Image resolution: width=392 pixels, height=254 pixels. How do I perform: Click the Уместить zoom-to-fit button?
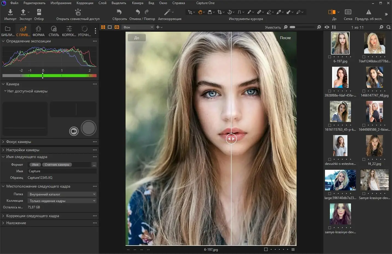[273, 27]
